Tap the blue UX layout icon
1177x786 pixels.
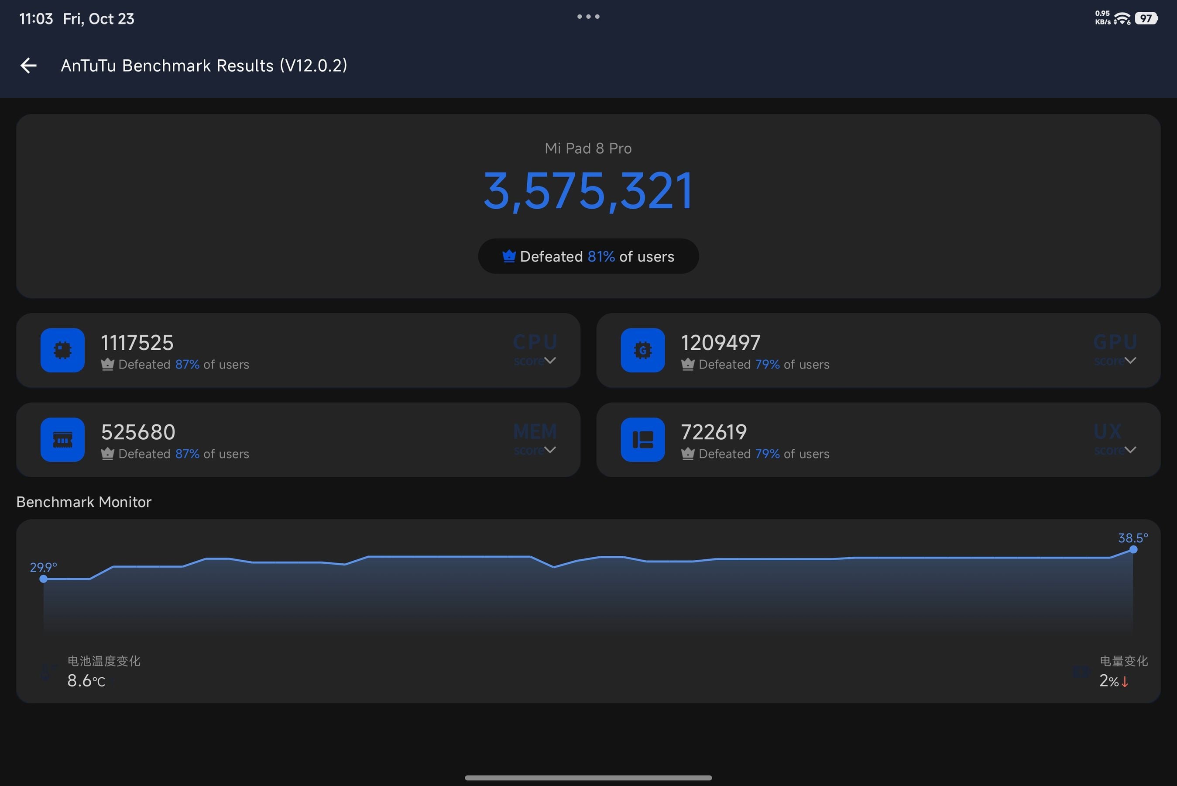[x=642, y=439]
